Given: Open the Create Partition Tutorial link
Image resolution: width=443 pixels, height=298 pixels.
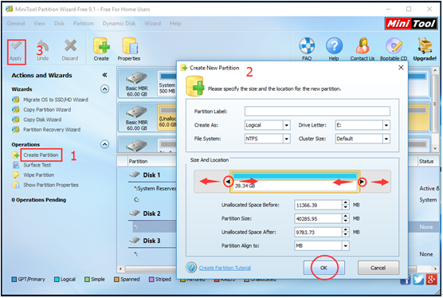Looking at the screenshot, I should (x=225, y=268).
